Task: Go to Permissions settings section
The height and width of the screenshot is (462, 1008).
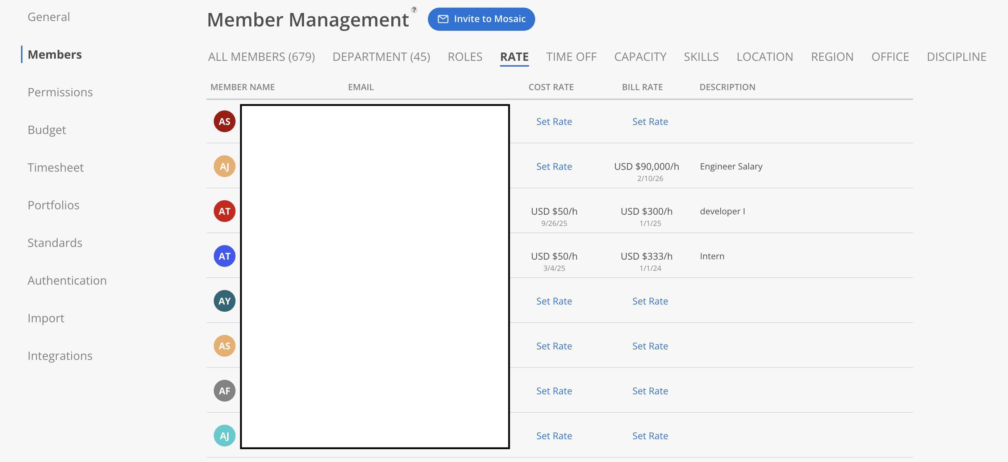Action: tap(60, 92)
